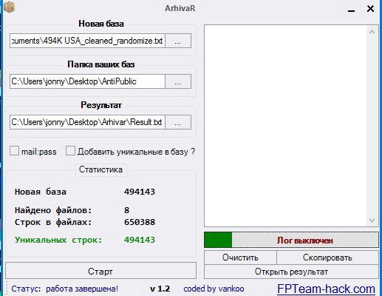Screen dimensions: 382x296
Task: Click the log panel scroll down arrow
Action: 372,220
